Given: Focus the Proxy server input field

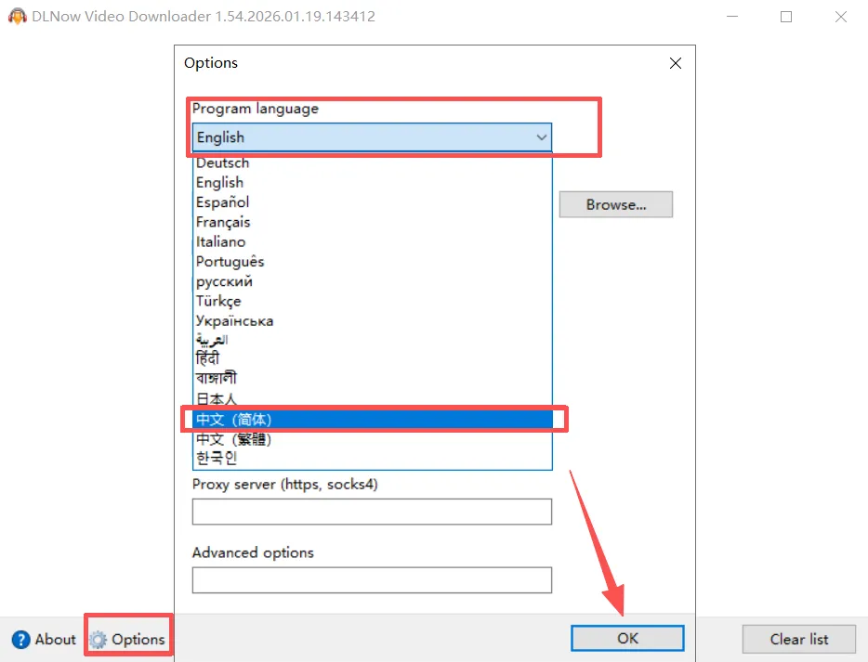Looking at the screenshot, I should tap(372, 512).
